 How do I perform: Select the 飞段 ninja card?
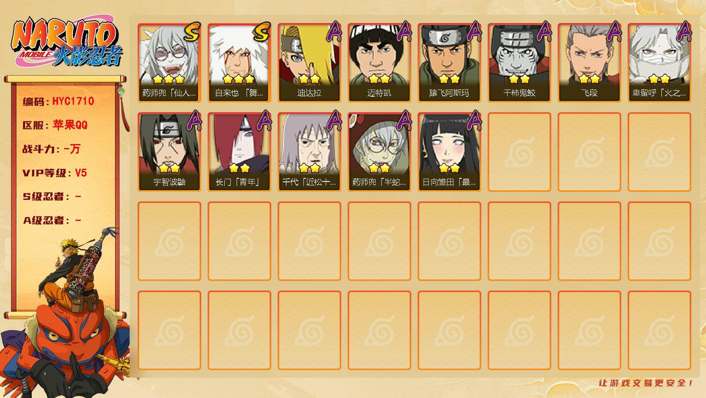589,62
